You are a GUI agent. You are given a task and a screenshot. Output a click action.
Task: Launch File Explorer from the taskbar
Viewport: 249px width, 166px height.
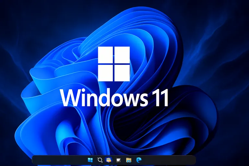pos(129,160)
